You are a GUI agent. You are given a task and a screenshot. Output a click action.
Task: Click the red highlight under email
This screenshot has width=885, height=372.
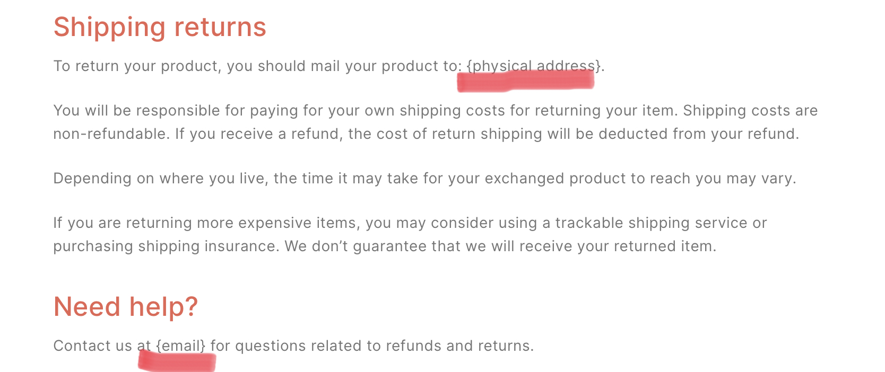177,361
